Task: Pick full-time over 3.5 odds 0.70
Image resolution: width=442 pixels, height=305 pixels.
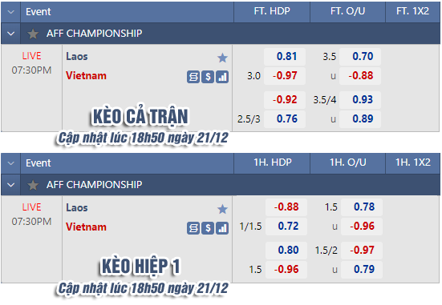Action: click(x=360, y=57)
